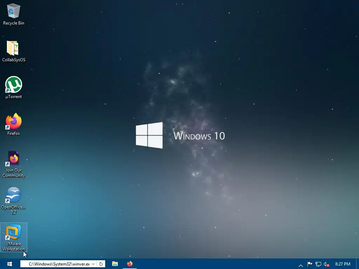Click the winver.exe address input field

point(59,264)
